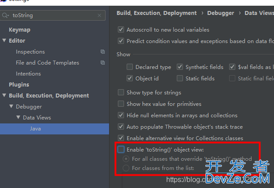Viewport: 274px width, 188px height.
Task: Click the icon beside File and Code Templates
Action: click(103, 63)
